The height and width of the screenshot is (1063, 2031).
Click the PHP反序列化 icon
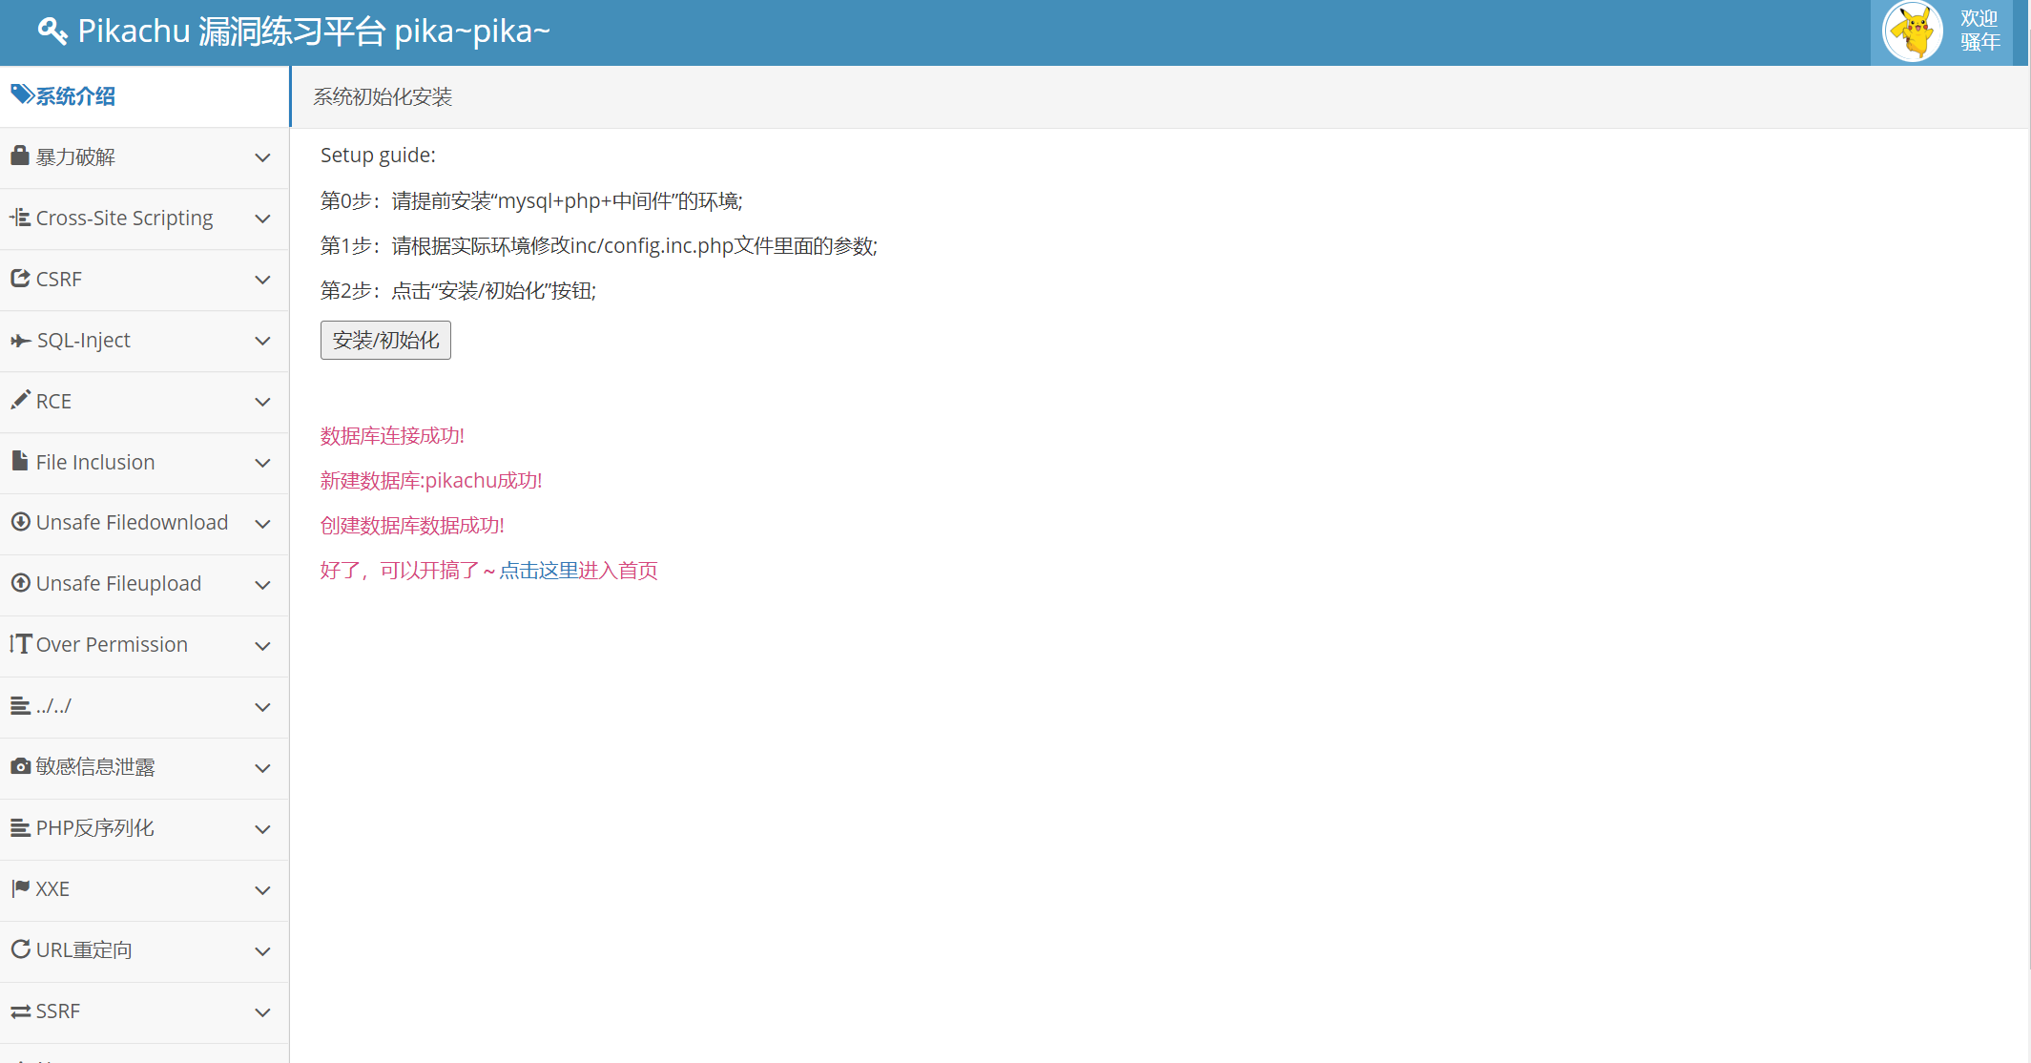click(19, 826)
